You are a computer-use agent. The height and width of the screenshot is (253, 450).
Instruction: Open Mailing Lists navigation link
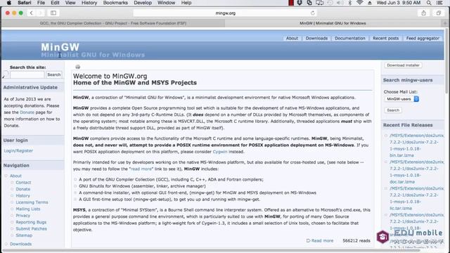point(28,209)
